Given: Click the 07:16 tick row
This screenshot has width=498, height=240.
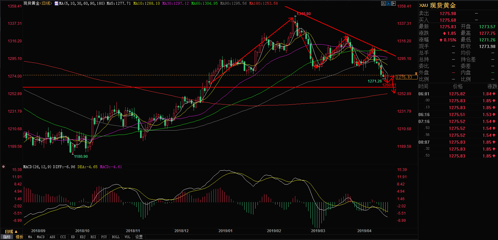Looking at the screenshot, I should [458, 121].
